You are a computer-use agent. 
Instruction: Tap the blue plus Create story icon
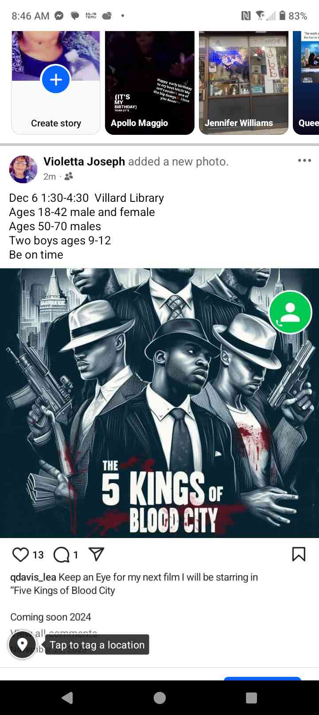(x=56, y=79)
